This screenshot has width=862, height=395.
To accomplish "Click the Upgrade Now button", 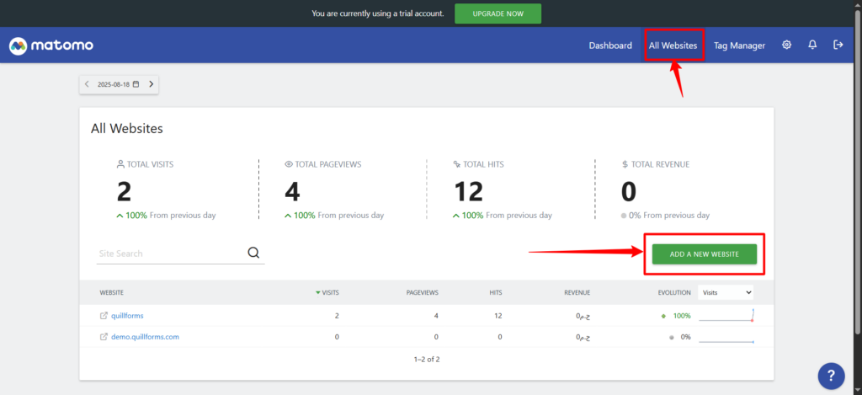I will click(498, 13).
